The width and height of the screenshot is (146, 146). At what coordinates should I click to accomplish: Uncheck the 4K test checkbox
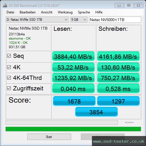[x=9, y=67]
